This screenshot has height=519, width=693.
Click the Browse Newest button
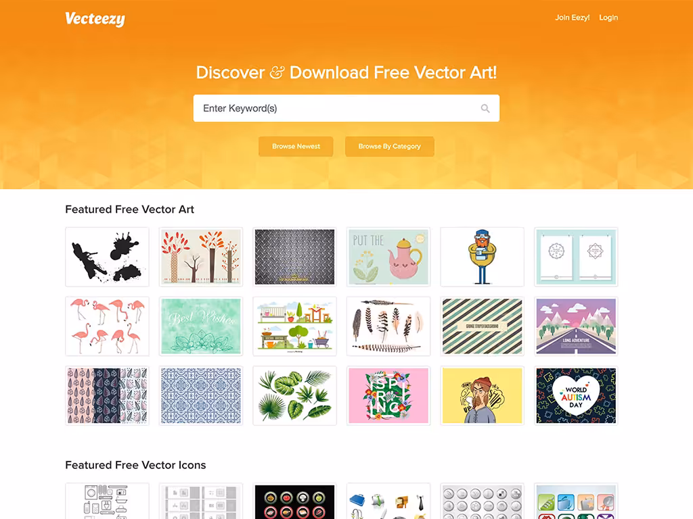tap(296, 146)
